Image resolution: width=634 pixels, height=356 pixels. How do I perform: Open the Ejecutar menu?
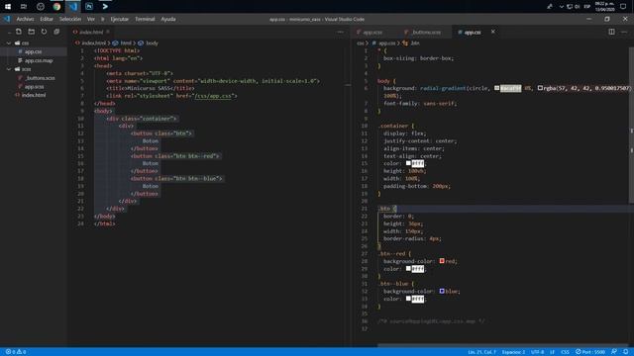[120, 19]
